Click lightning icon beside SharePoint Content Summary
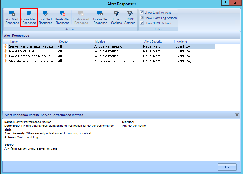The width and height of the screenshot is (243, 174). coord(5,61)
